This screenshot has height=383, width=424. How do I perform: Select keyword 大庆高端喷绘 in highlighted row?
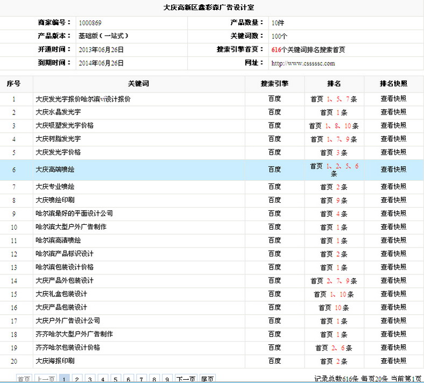point(55,169)
